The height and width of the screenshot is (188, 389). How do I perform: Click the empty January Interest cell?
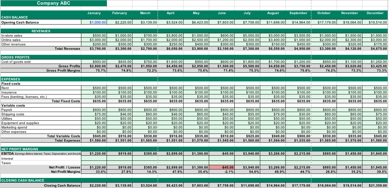click(94, 158)
